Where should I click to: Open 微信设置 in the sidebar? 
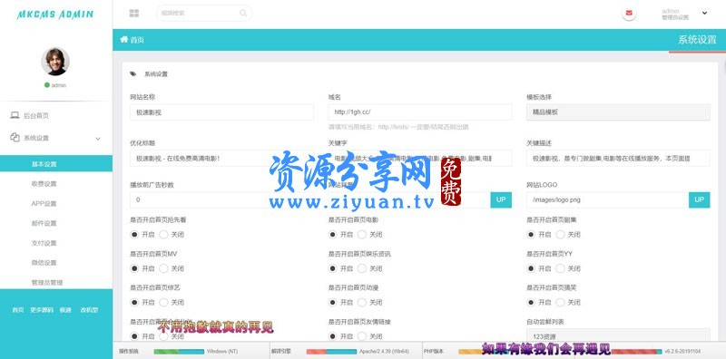point(44,263)
